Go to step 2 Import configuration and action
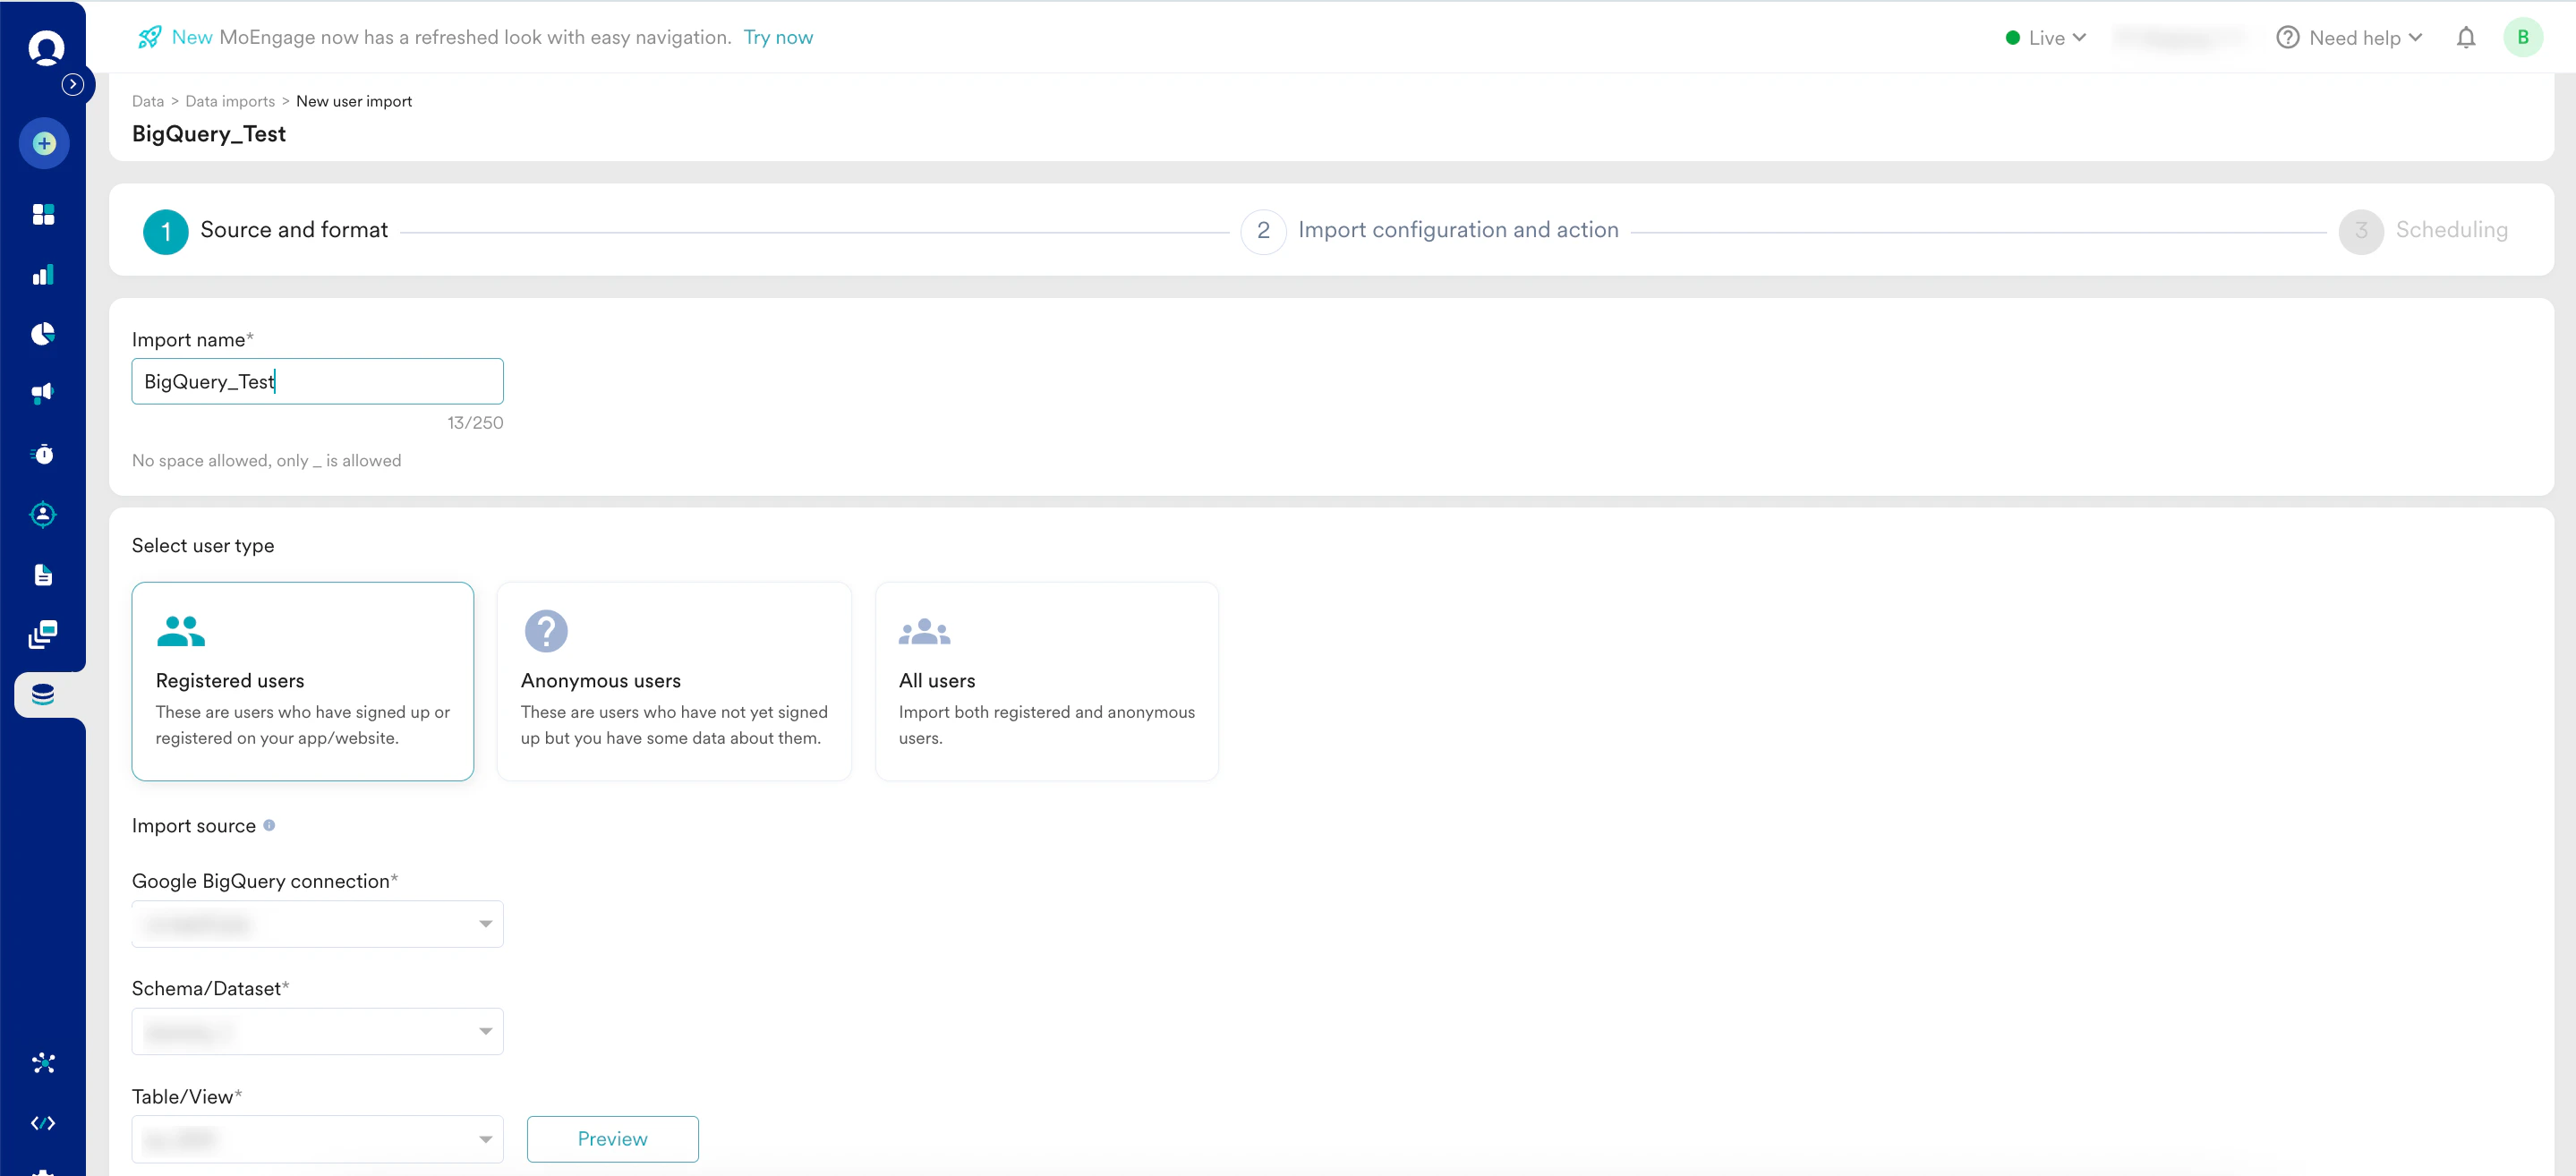 pyautogui.click(x=1457, y=231)
